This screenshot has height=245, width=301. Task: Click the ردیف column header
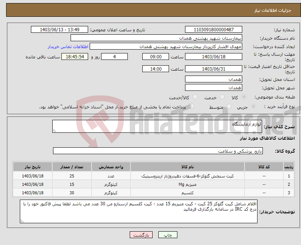point(289,167)
